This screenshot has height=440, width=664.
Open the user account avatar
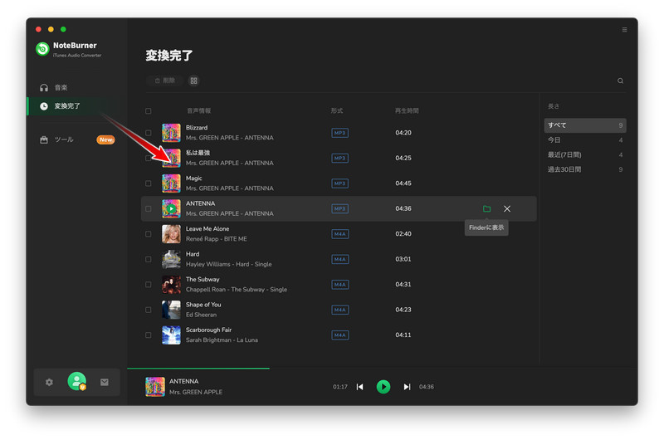click(x=77, y=381)
